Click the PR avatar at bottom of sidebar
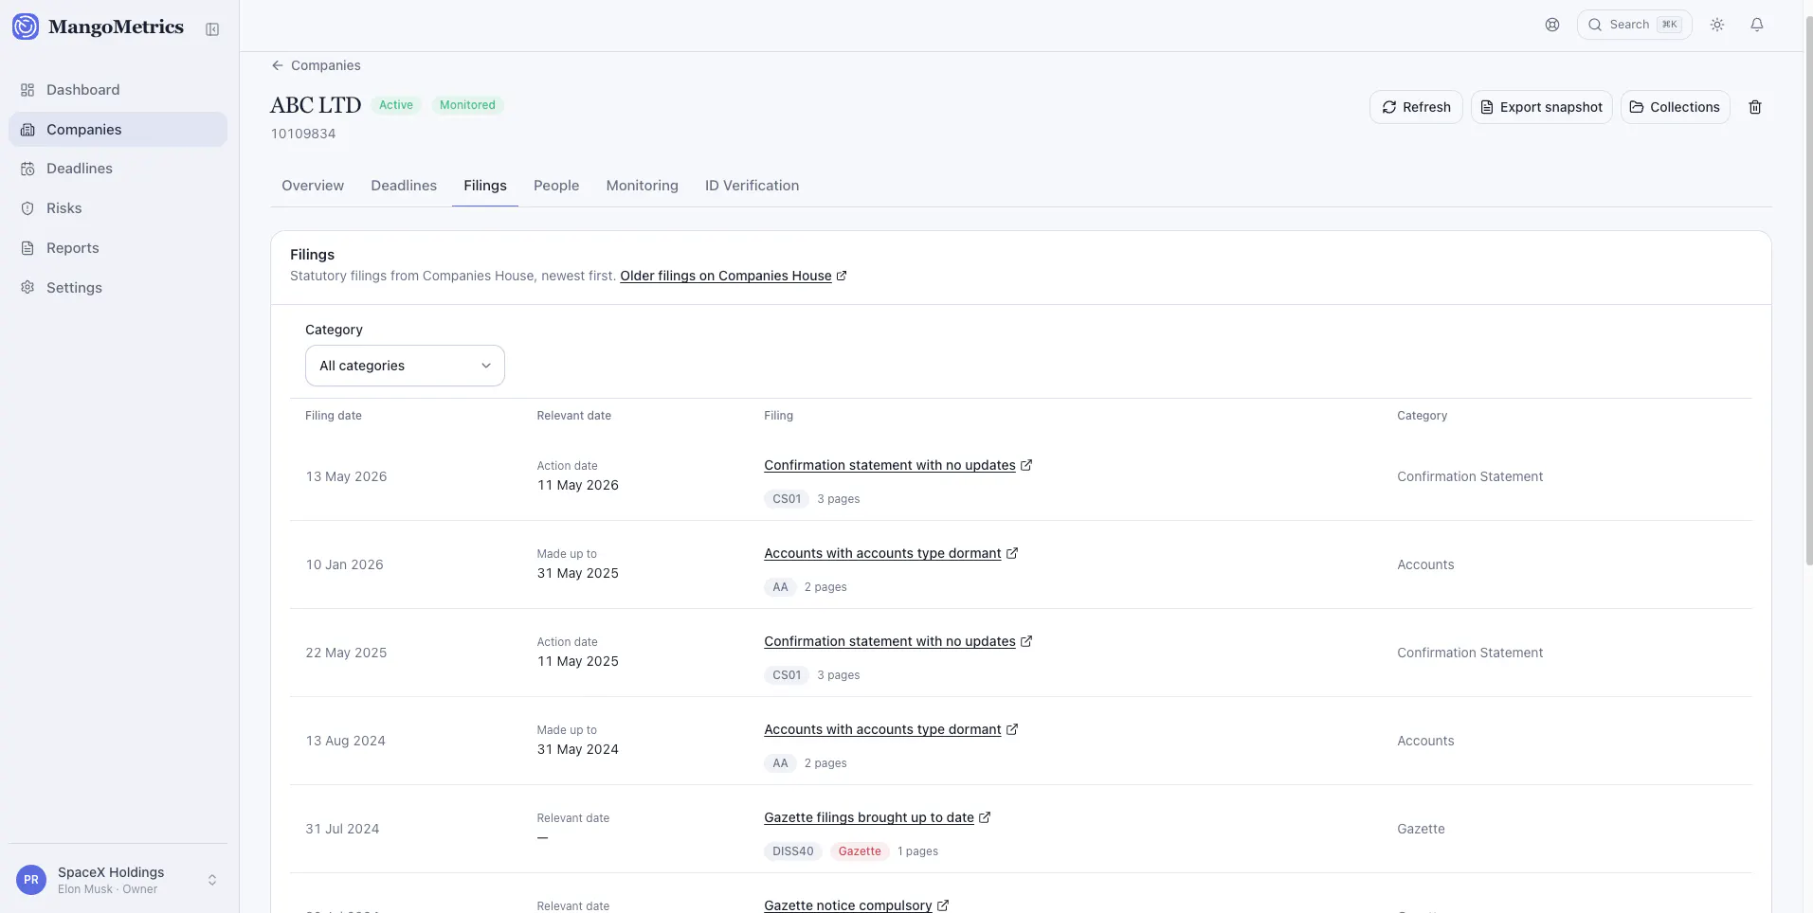1813x913 pixels. pos(31,880)
